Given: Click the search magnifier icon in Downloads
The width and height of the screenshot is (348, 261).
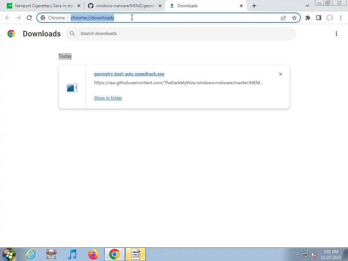Looking at the screenshot, I should [x=72, y=34].
